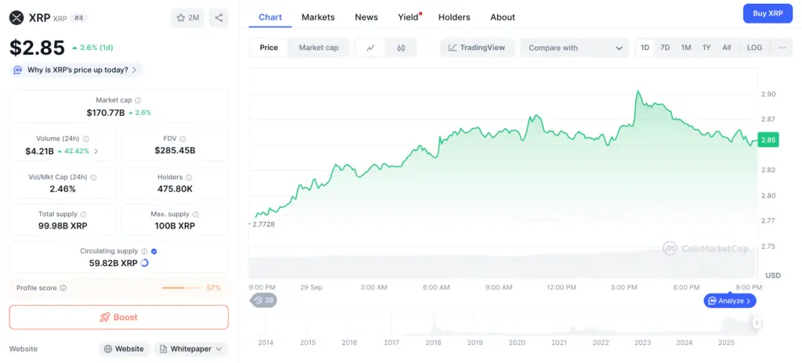
Task: Click the Boost button
Action: (119, 317)
